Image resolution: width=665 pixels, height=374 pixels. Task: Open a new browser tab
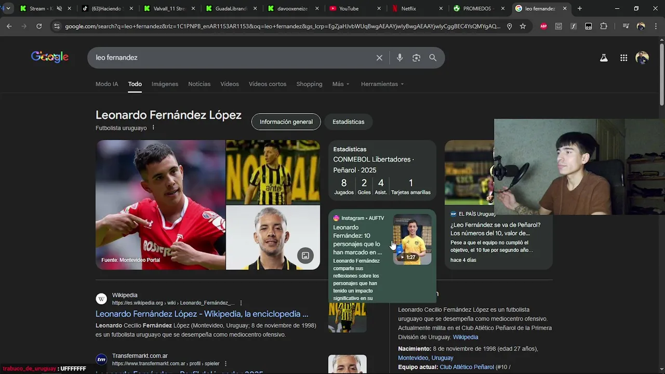[580, 8]
